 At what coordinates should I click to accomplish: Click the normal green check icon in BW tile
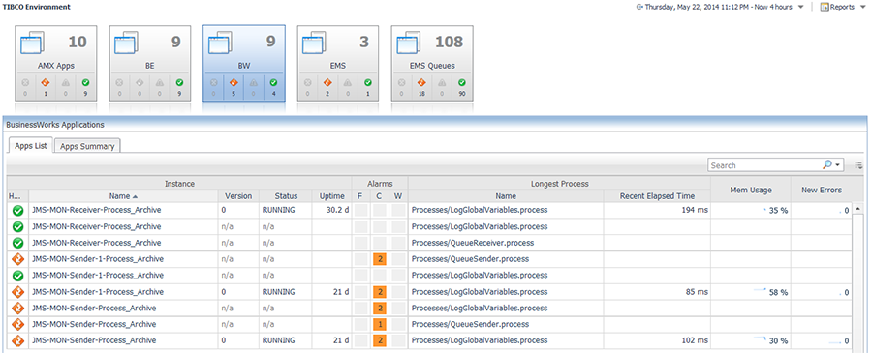click(x=273, y=83)
